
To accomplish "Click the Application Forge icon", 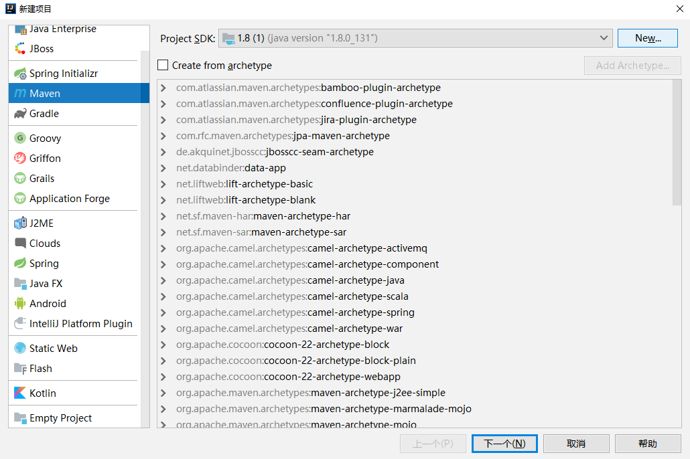I will [x=20, y=199].
